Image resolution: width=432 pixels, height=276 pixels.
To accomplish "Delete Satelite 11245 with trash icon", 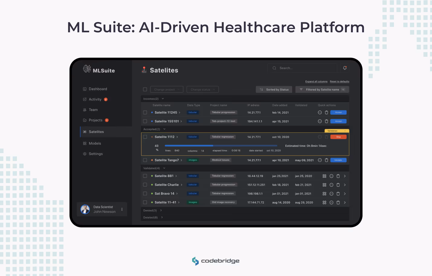I will (x=326, y=112).
